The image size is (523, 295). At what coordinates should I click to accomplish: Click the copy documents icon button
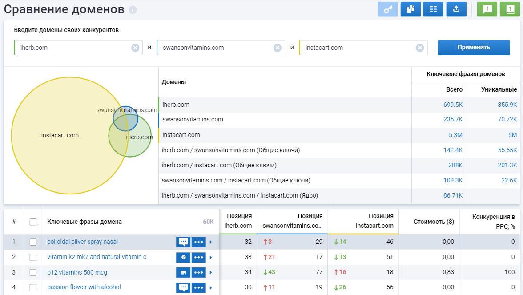pos(410,9)
